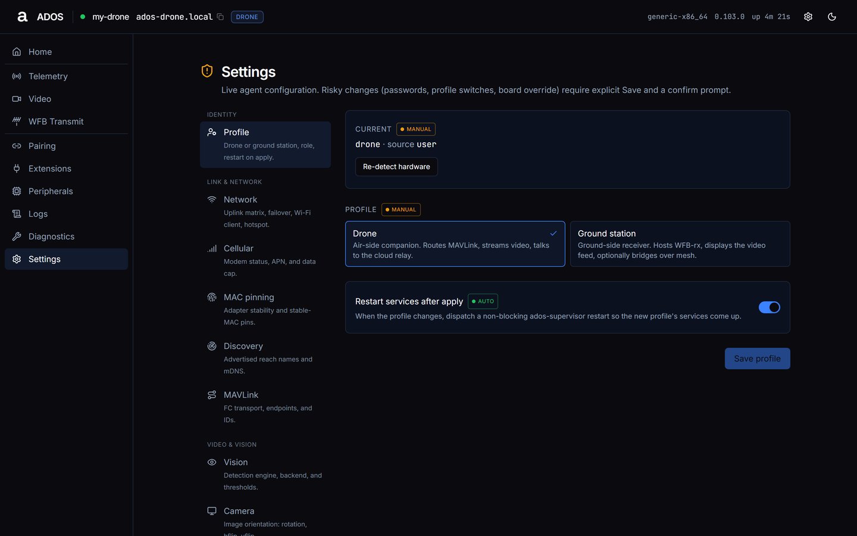Click the Discovery radar icon
The width and height of the screenshot is (857, 536).
tap(212, 346)
